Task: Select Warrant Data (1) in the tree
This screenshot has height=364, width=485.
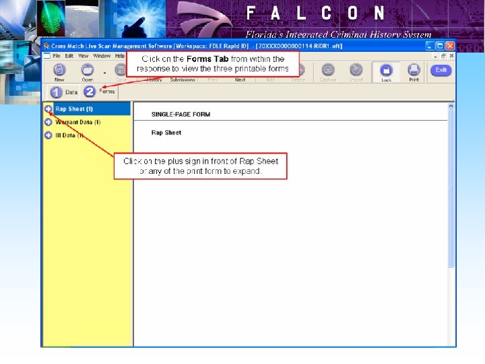Action: (x=78, y=122)
